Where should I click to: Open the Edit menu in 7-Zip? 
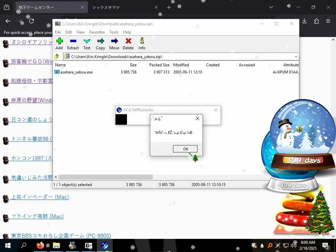pos(69,32)
